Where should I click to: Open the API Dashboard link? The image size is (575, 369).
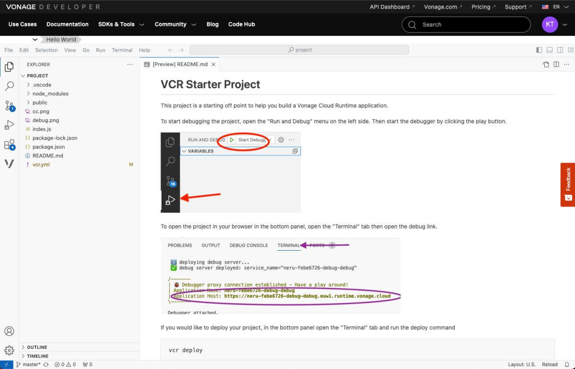[392, 7]
